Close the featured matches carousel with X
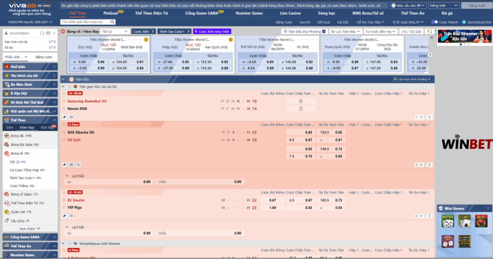This screenshot has width=493, height=259. 431,38
